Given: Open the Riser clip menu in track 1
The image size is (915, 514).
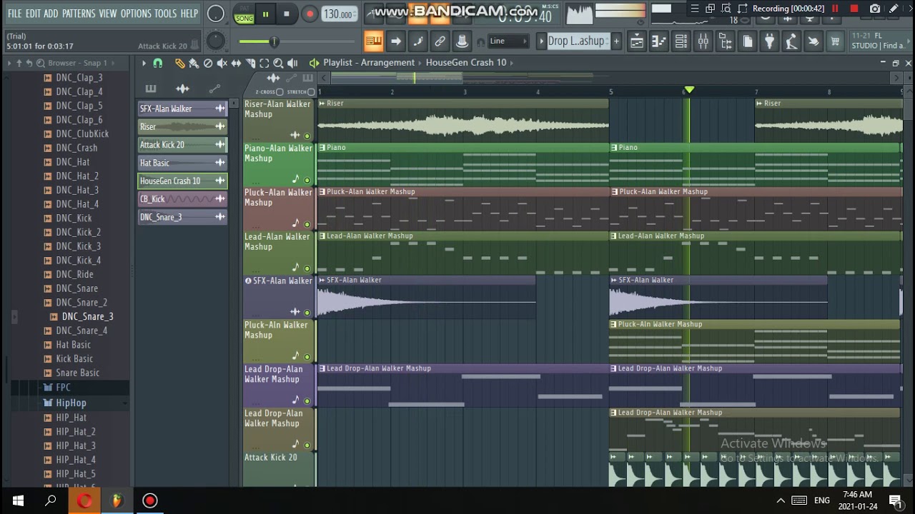Looking at the screenshot, I should coord(322,104).
